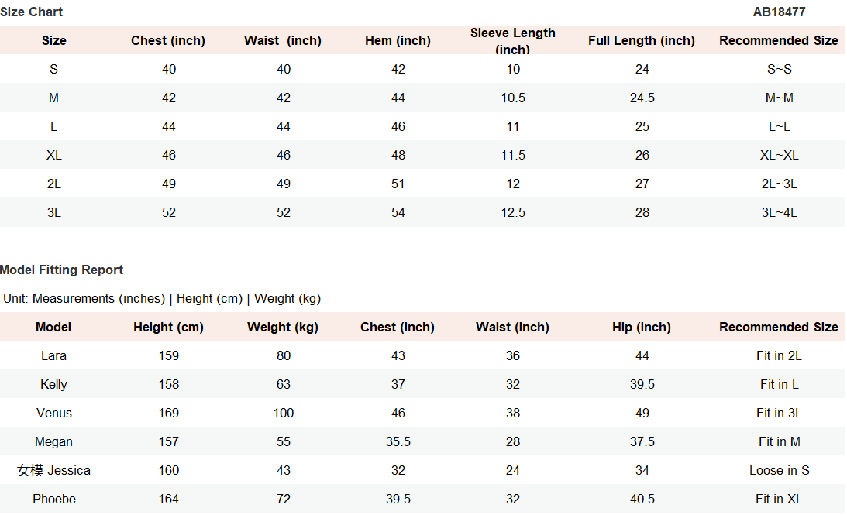Click the "Loose in S" recommendation
847x515 pixels.
779,470
